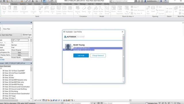
Task: Select the Tag Room tool
Action: (127, 10)
